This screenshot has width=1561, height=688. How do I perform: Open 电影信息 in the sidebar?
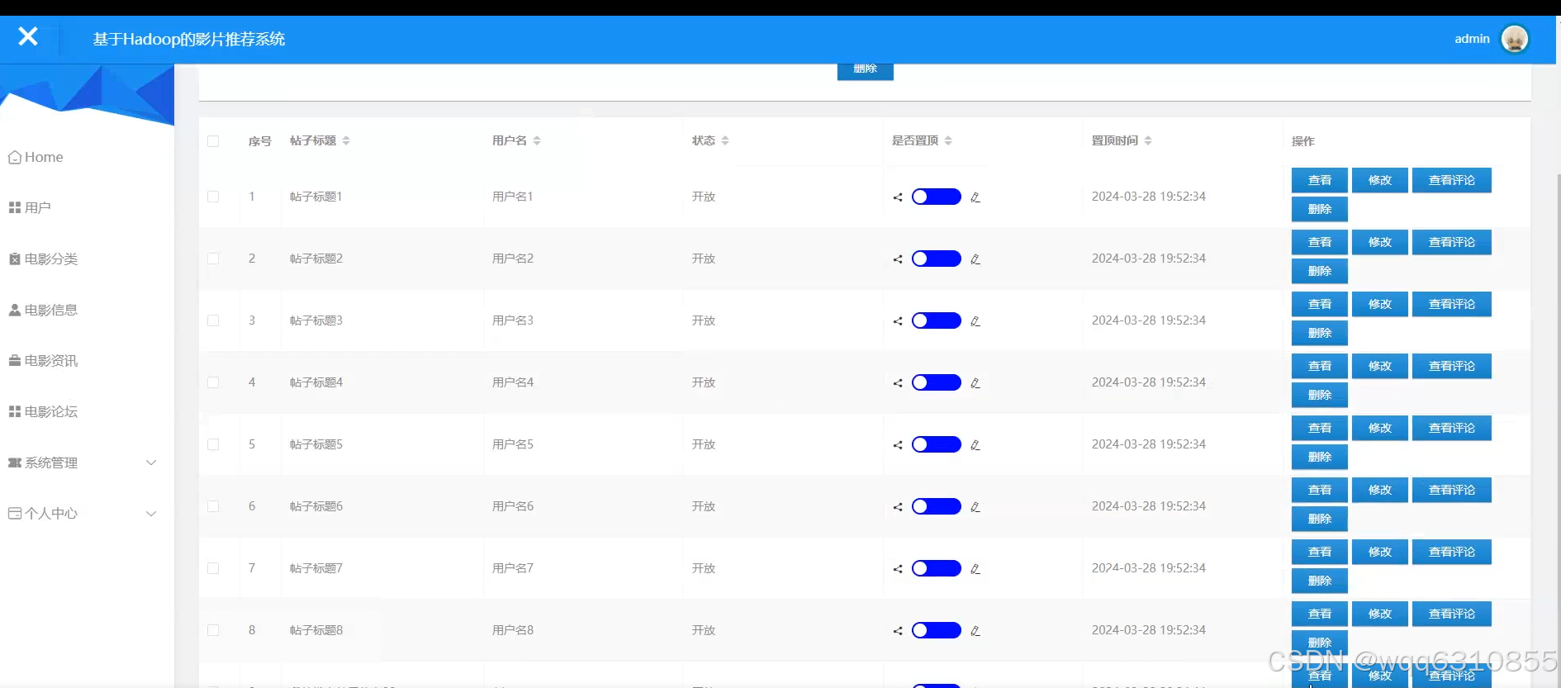tap(43, 311)
